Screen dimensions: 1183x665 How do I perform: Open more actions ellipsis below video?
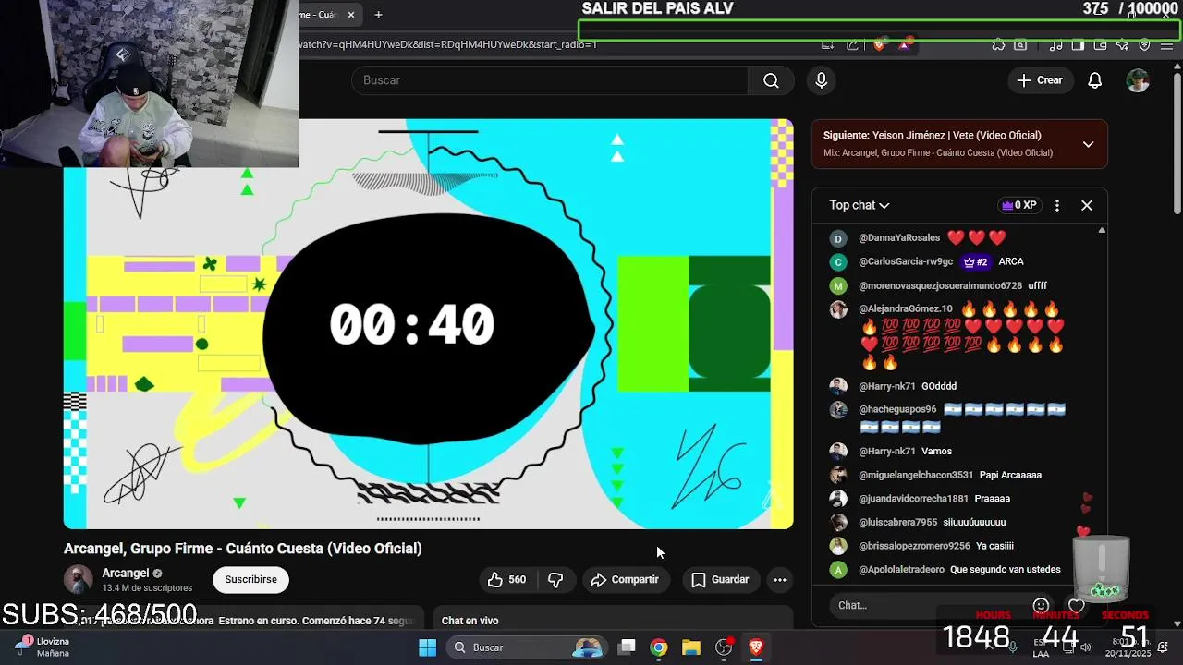[780, 579]
